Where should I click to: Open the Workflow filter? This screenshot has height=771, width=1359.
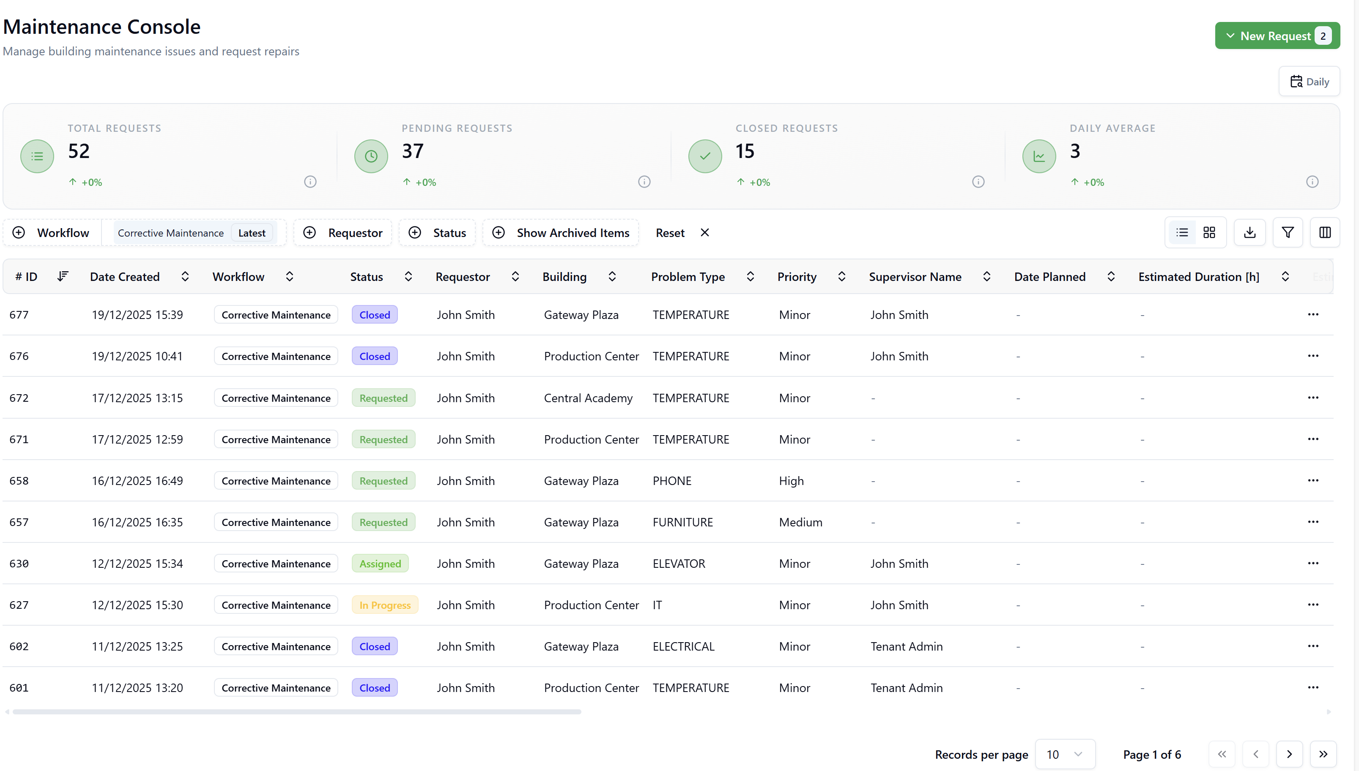coord(52,232)
